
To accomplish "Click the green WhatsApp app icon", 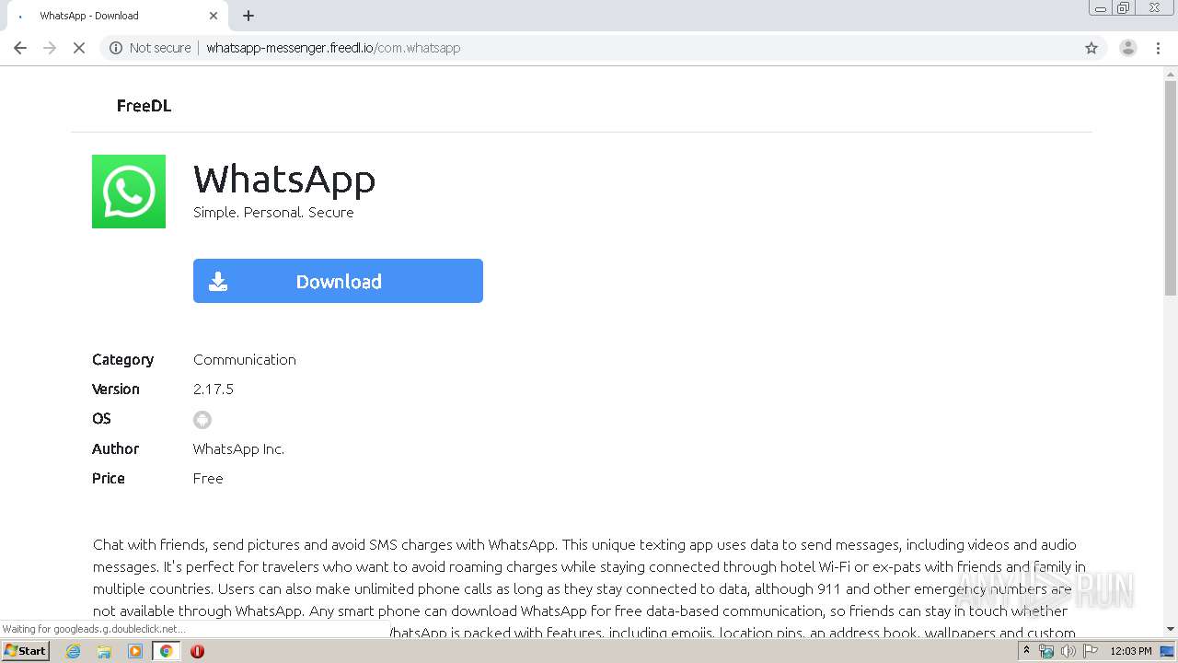I will pyautogui.click(x=129, y=192).
